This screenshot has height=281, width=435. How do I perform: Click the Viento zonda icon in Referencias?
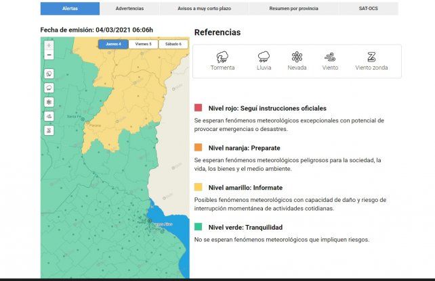point(371,57)
